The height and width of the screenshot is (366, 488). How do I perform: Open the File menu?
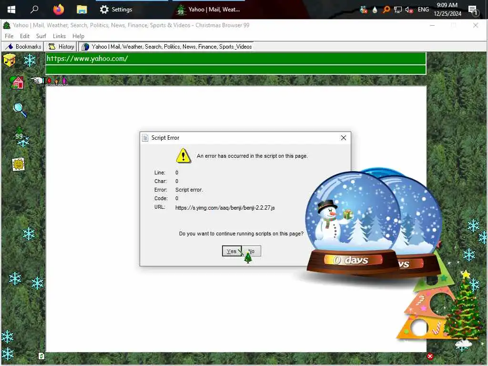tap(9, 36)
